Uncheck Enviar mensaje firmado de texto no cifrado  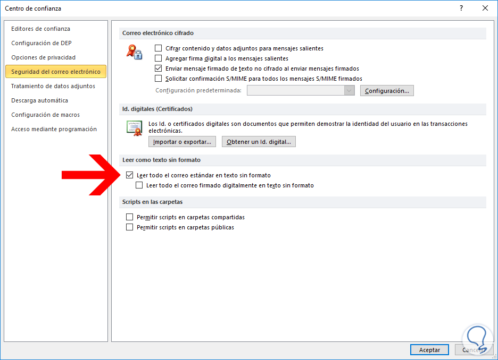click(x=158, y=68)
